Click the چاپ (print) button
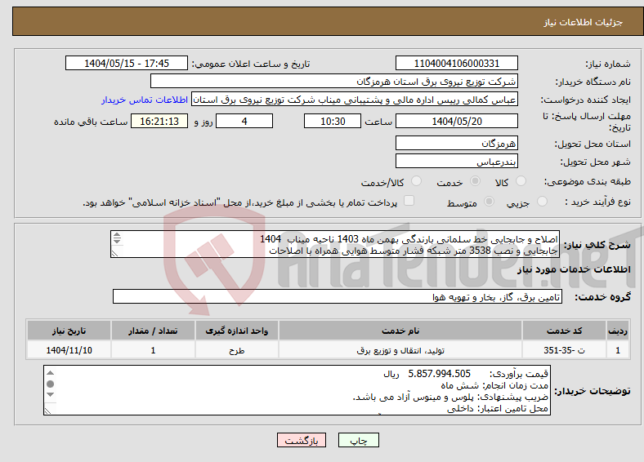This screenshot has width=644, height=462. click(x=358, y=440)
